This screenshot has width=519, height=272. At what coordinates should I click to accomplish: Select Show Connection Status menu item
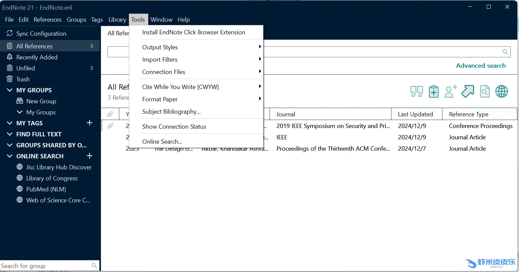pyautogui.click(x=174, y=127)
